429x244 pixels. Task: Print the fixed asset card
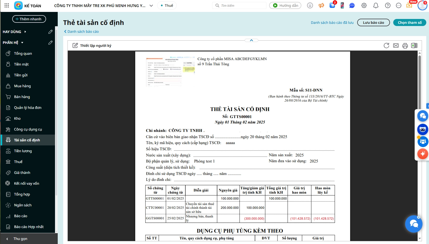click(405, 45)
